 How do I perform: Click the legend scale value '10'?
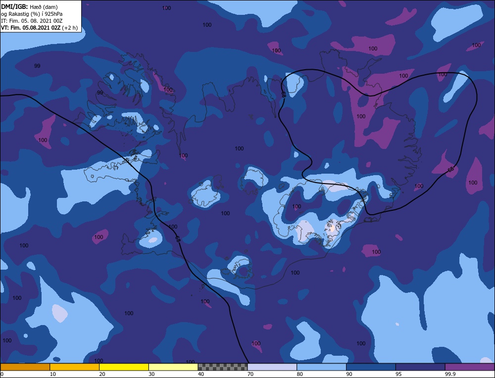(x=53, y=374)
